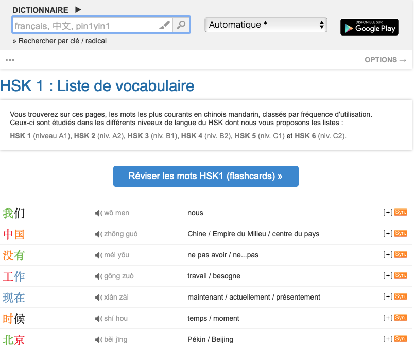Open the Automatique language dropdown
Screen dimensions: 414x349
[266, 25]
